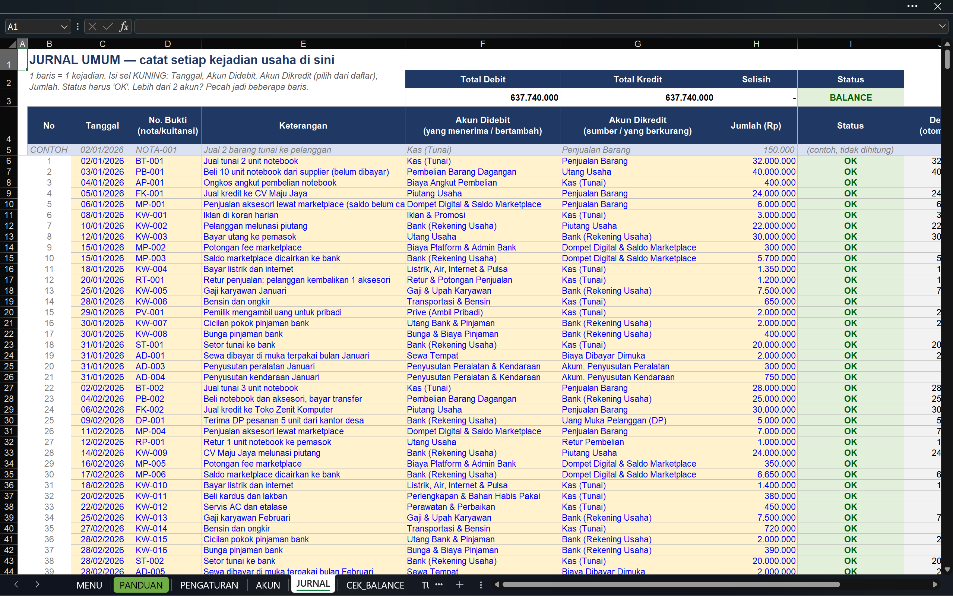Show hidden sheet tabs ellipsis
Viewport: 953px width, 596px height.
pos(439,584)
